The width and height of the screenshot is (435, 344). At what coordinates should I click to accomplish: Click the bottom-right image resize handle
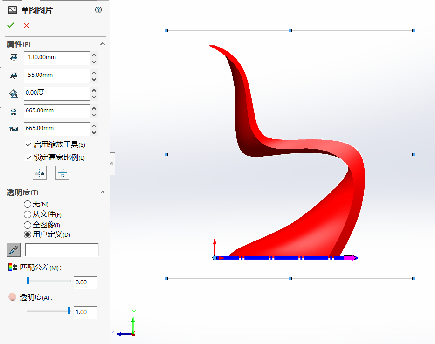click(x=414, y=279)
